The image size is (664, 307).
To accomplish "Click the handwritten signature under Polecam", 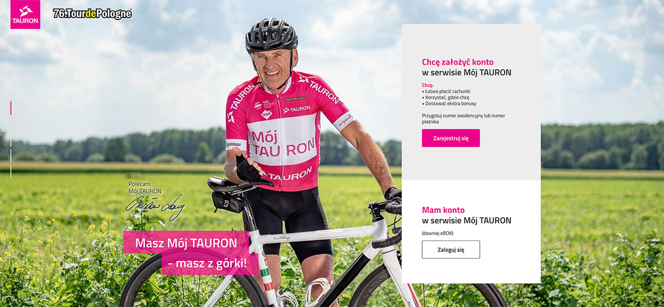I will tap(155, 206).
